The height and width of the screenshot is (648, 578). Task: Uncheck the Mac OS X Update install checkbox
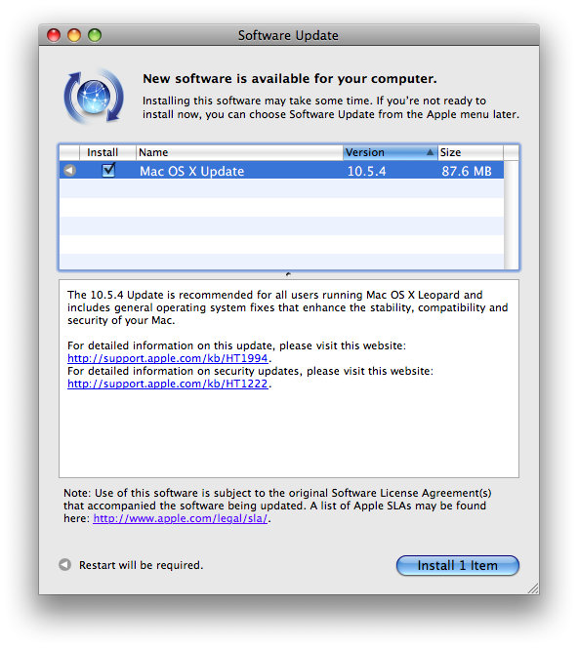click(108, 170)
